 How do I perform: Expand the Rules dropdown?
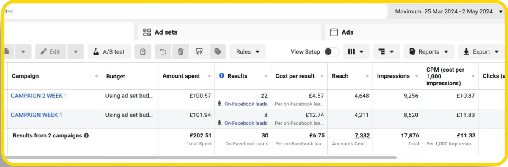tap(248, 52)
